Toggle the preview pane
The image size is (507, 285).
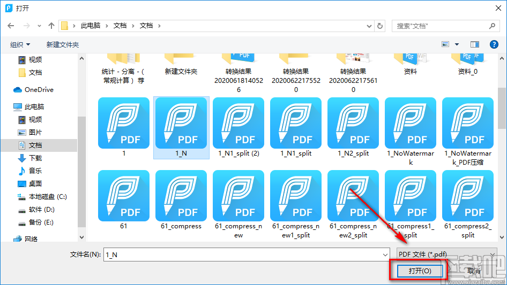coord(475,44)
